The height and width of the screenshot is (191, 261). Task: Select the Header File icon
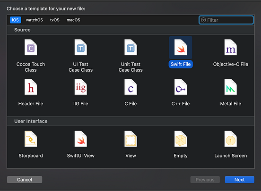click(x=31, y=87)
